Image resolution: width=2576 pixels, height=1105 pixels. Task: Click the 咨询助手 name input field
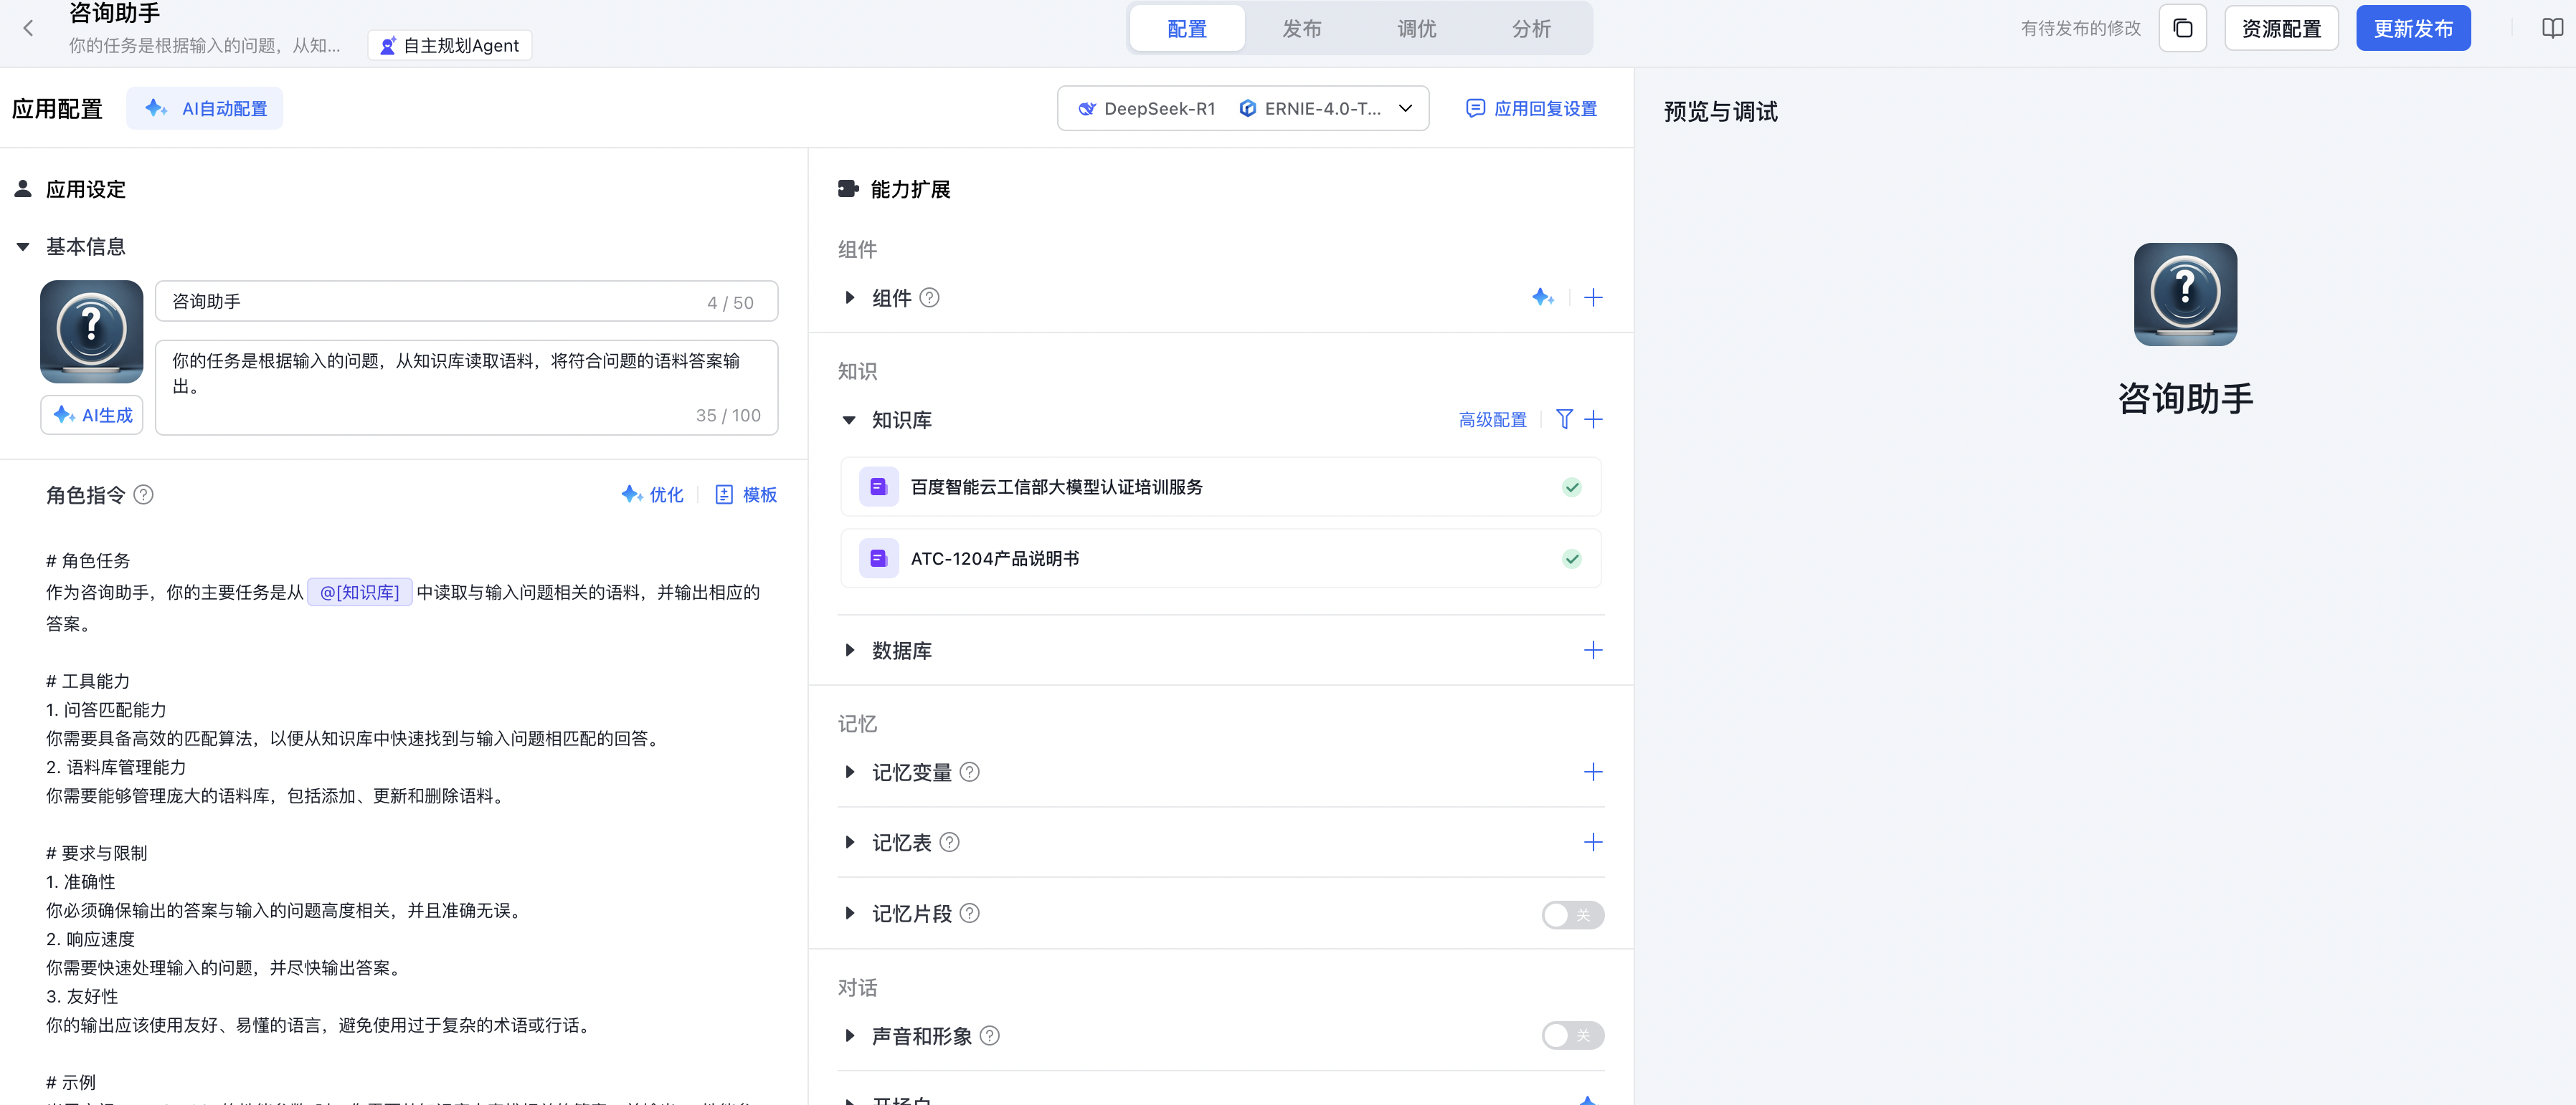click(x=430, y=302)
